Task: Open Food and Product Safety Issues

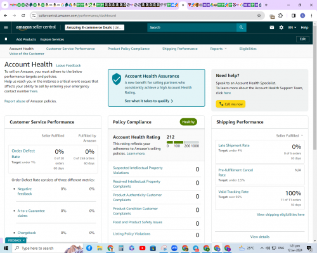Action: tap(138, 222)
